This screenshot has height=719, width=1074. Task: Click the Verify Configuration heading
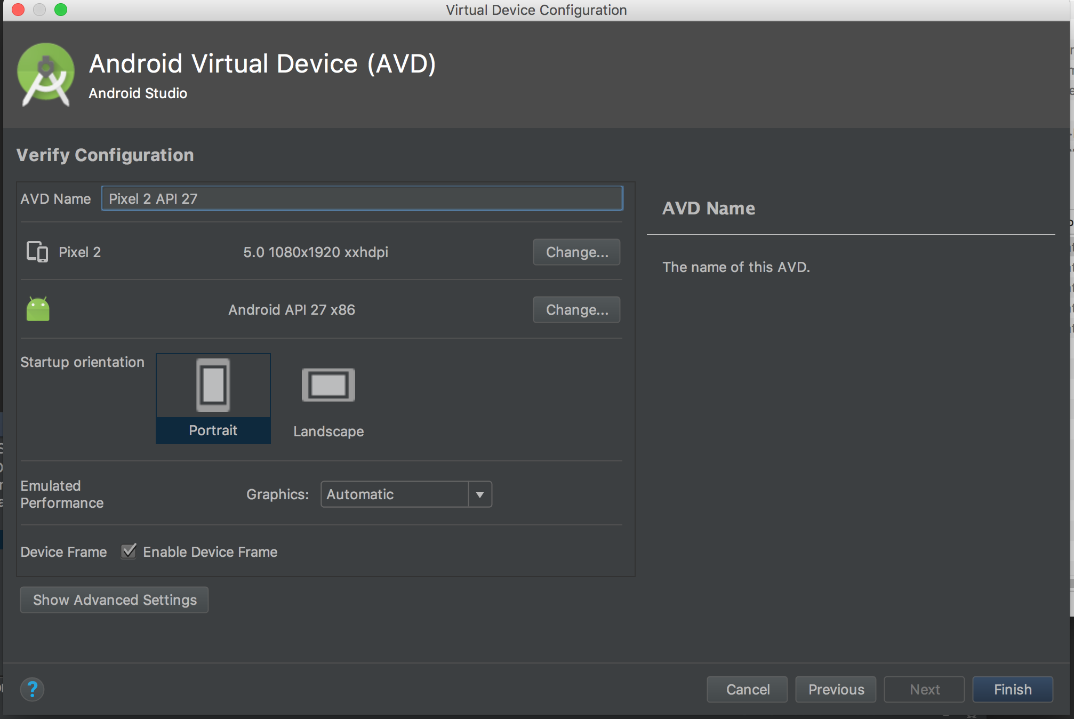pos(105,155)
